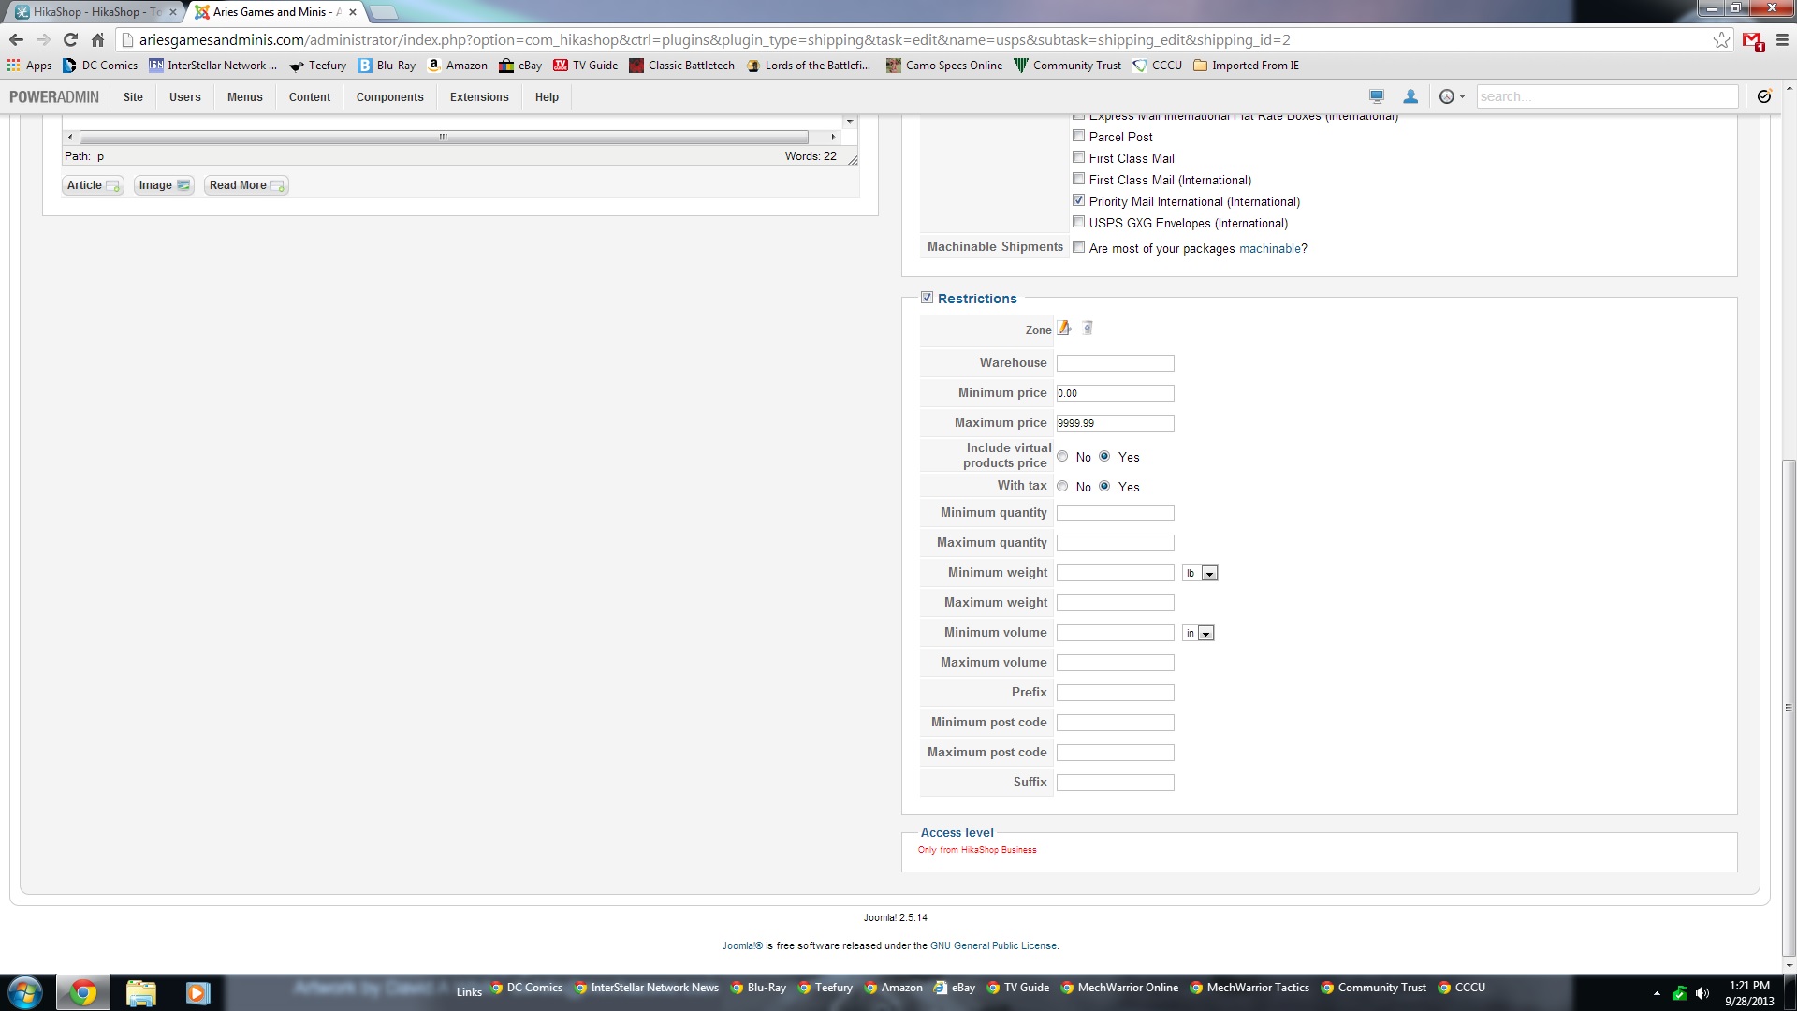Check the Parcel Post checkbox
The image size is (1797, 1011).
(x=1079, y=137)
